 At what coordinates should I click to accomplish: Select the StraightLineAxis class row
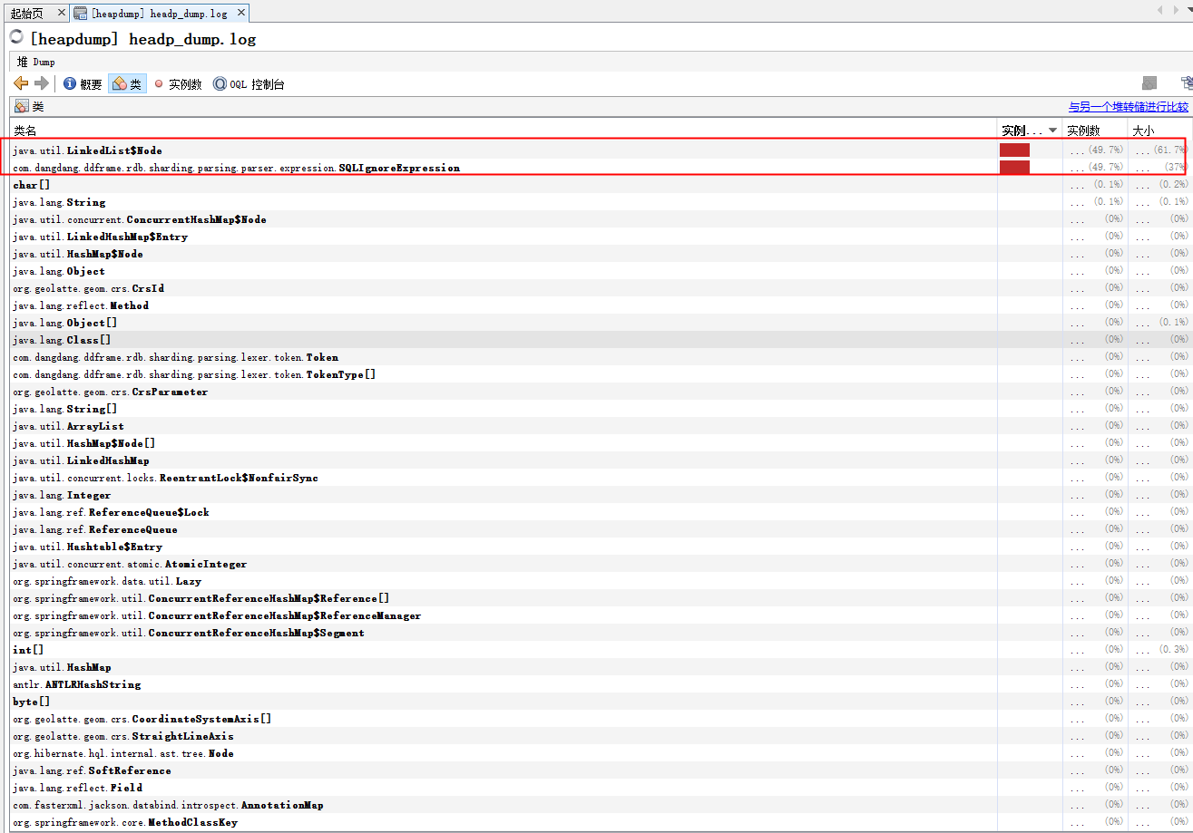599,736
